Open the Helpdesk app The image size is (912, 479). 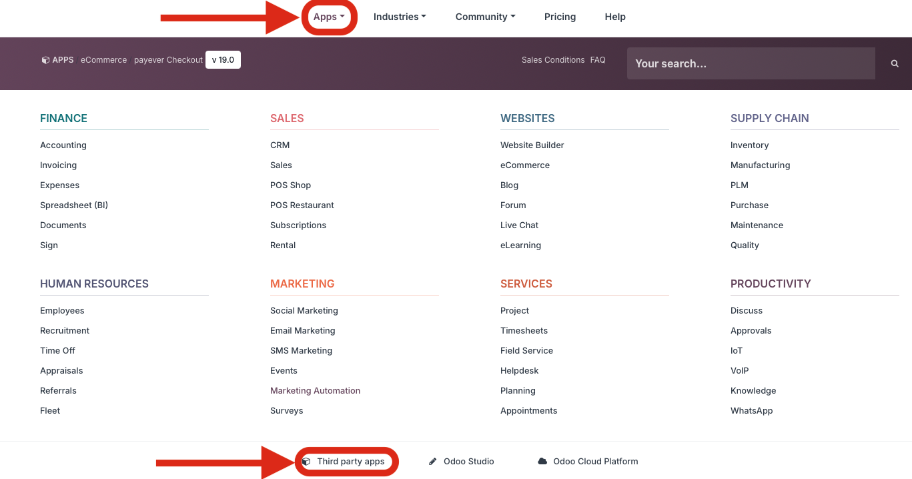(x=519, y=370)
